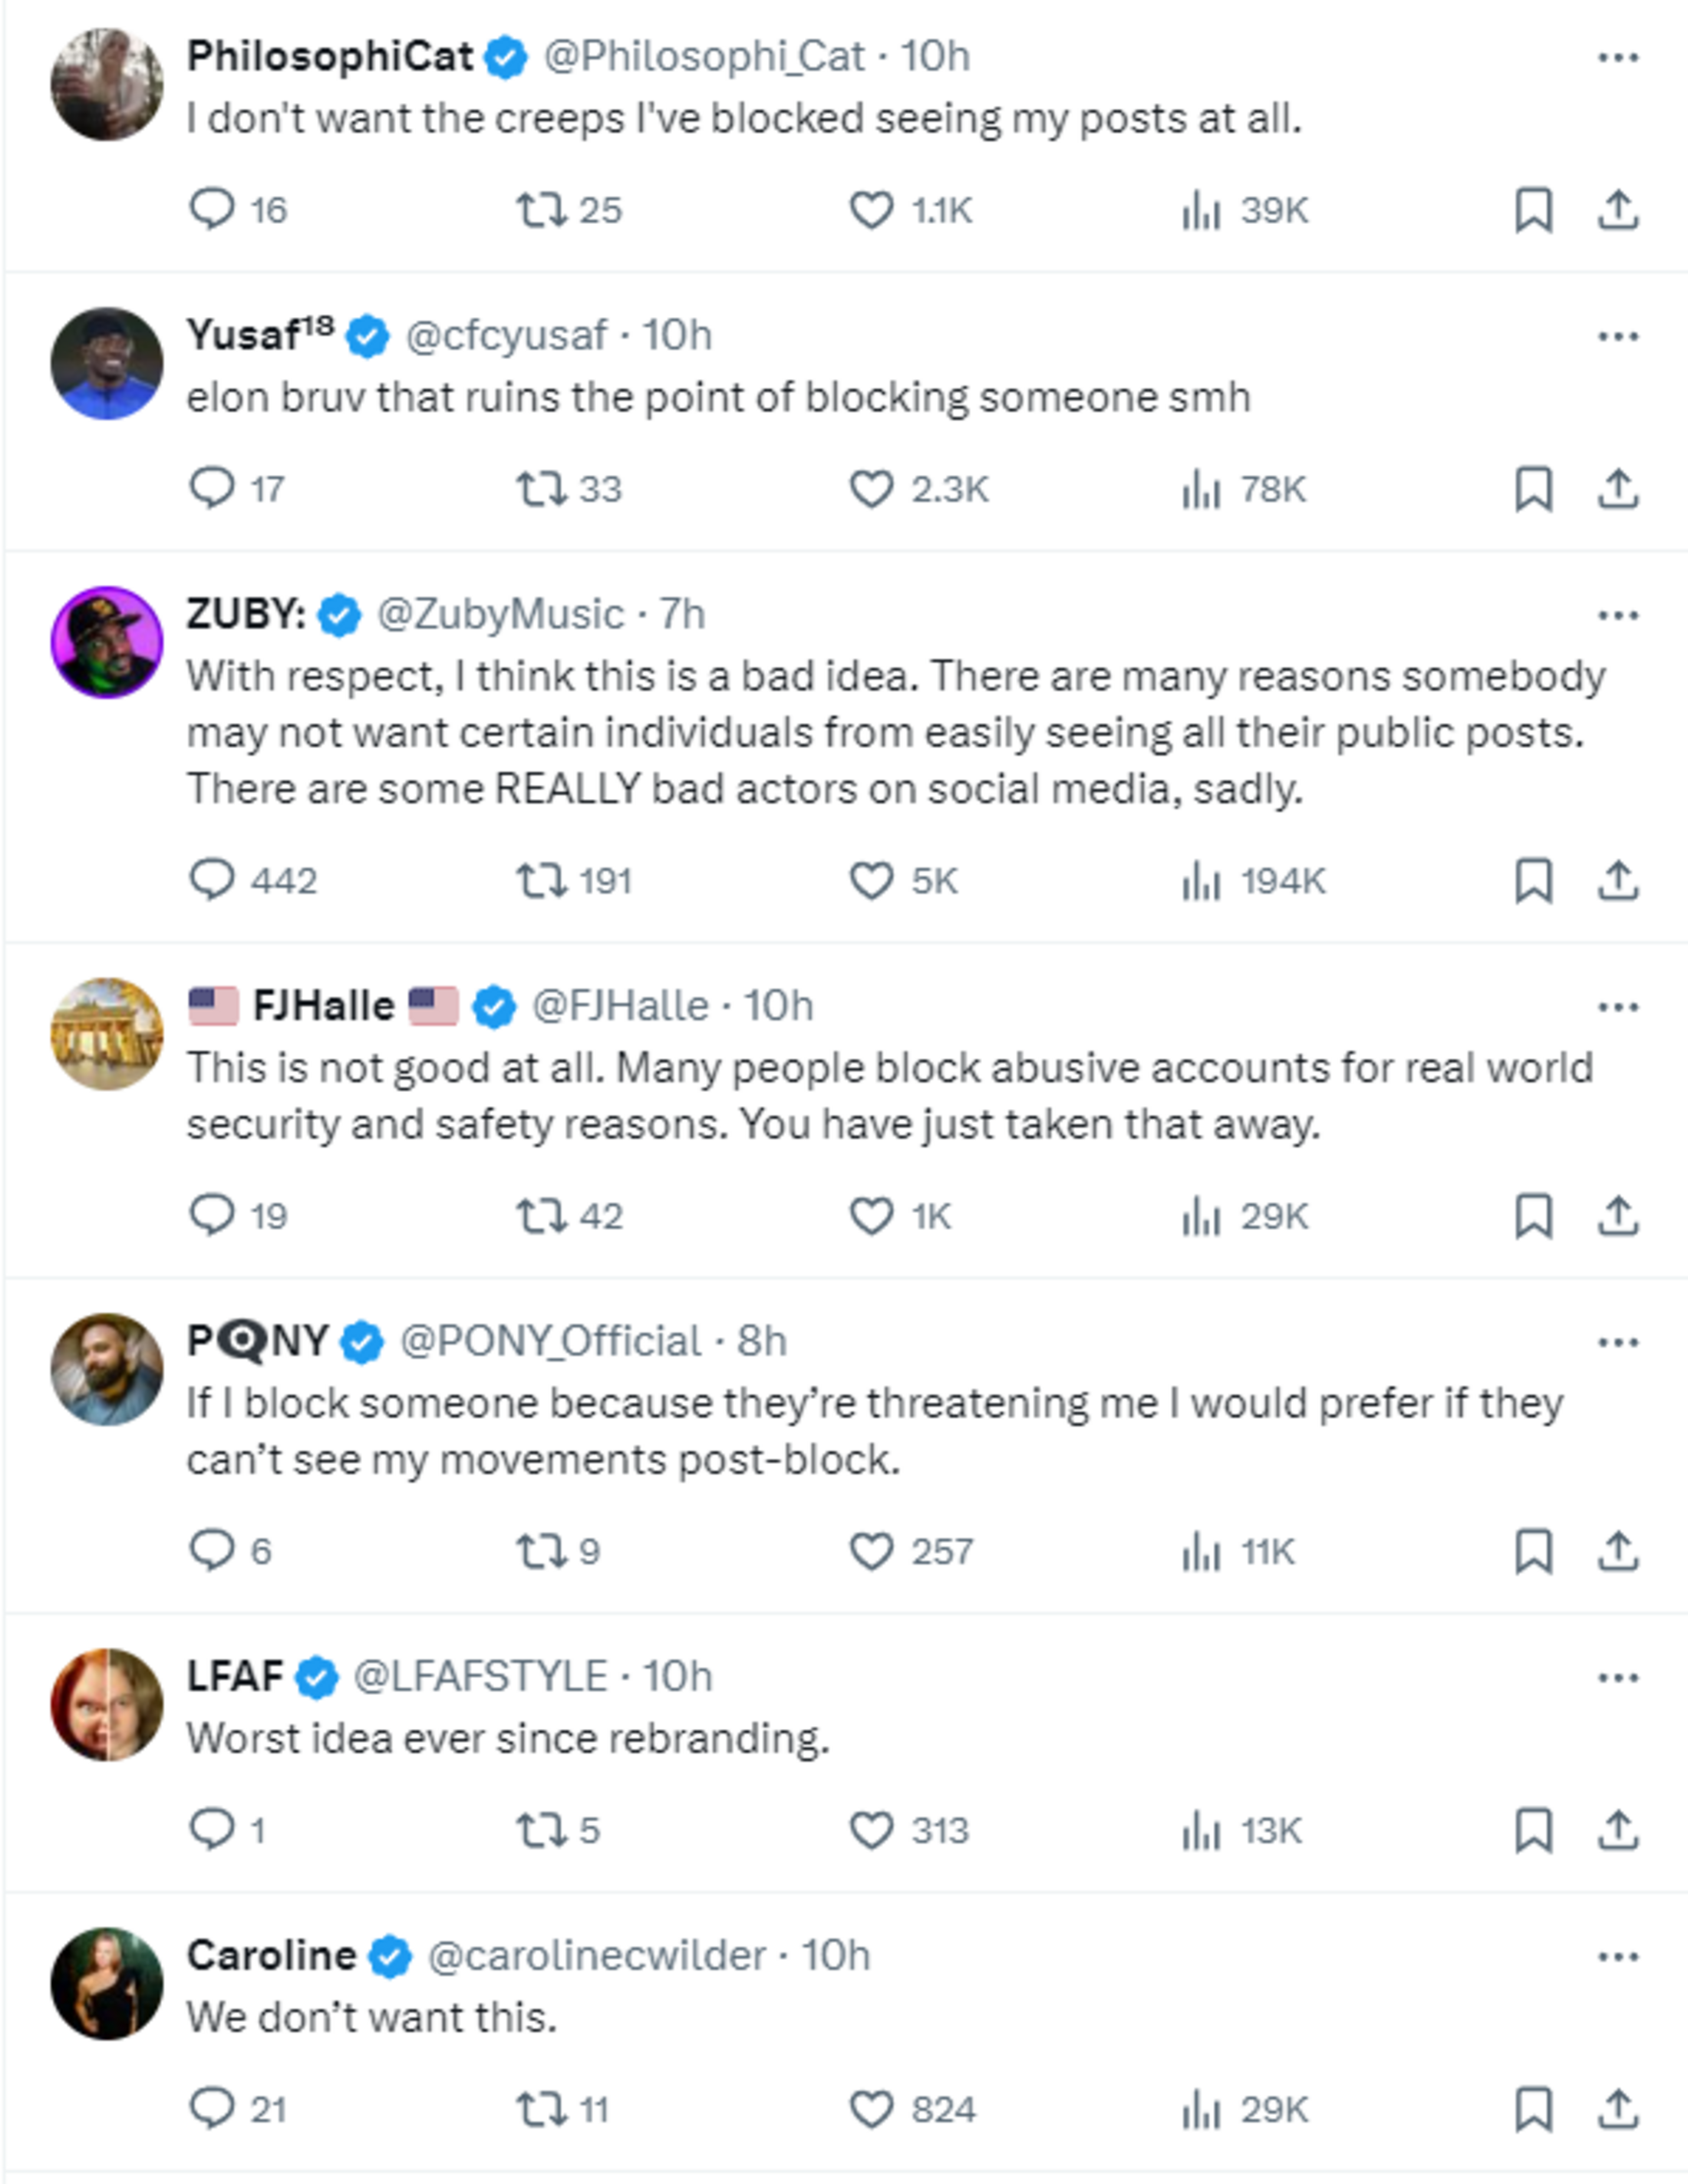Expand three-dot menu on Caroline's post

[x=1617, y=1956]
